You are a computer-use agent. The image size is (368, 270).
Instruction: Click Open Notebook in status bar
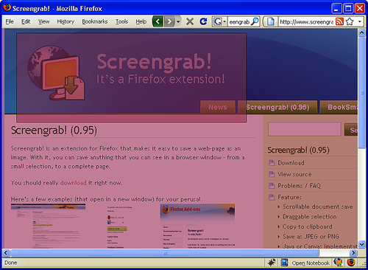tap(311, 263)
